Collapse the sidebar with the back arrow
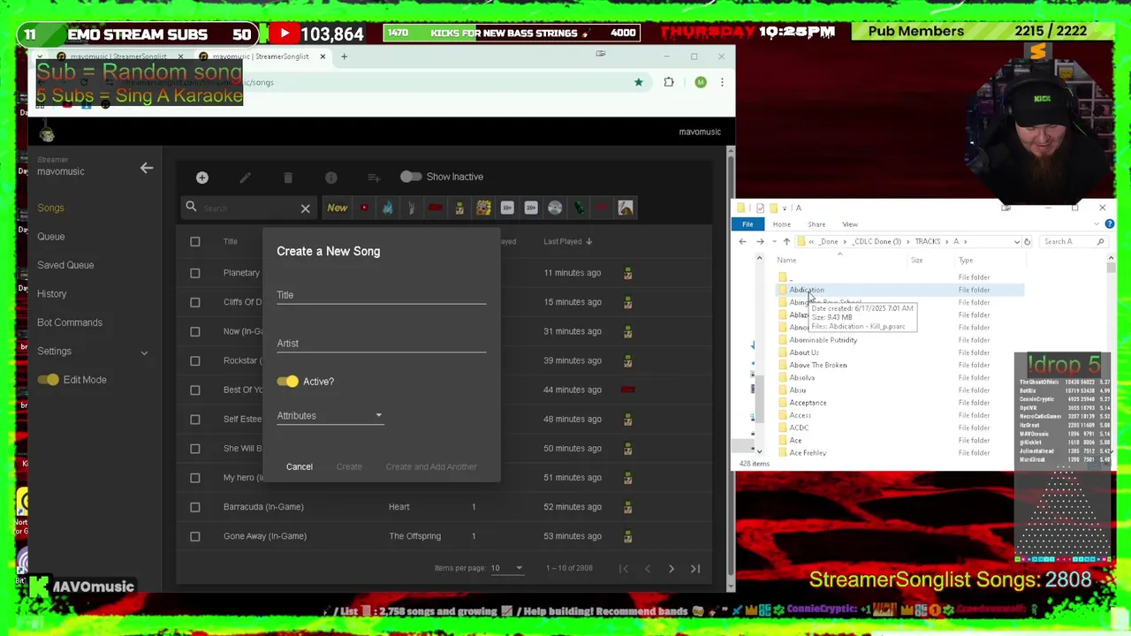Viewport: 1131px width, 636px height. tap(147, 167)
